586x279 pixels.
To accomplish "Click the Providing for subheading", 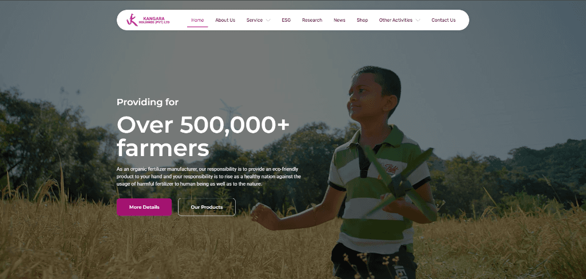I will (148, 102).
